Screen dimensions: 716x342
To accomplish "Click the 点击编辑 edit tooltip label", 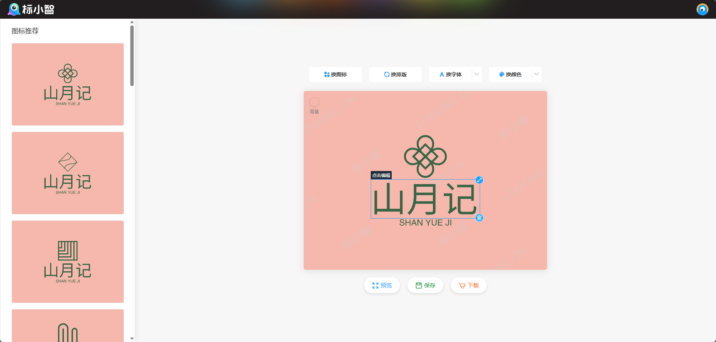I will pos(381,175).
